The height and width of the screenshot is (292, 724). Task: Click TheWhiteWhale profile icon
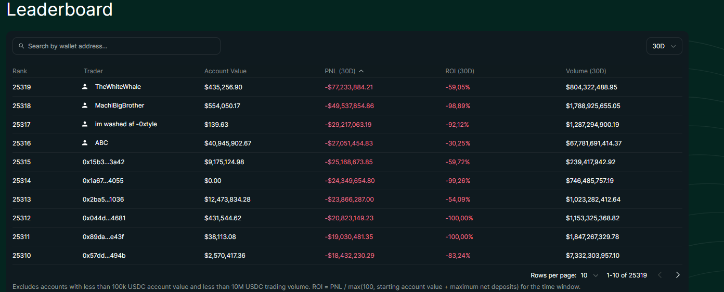pyautogui.click(x=85, y=87)
